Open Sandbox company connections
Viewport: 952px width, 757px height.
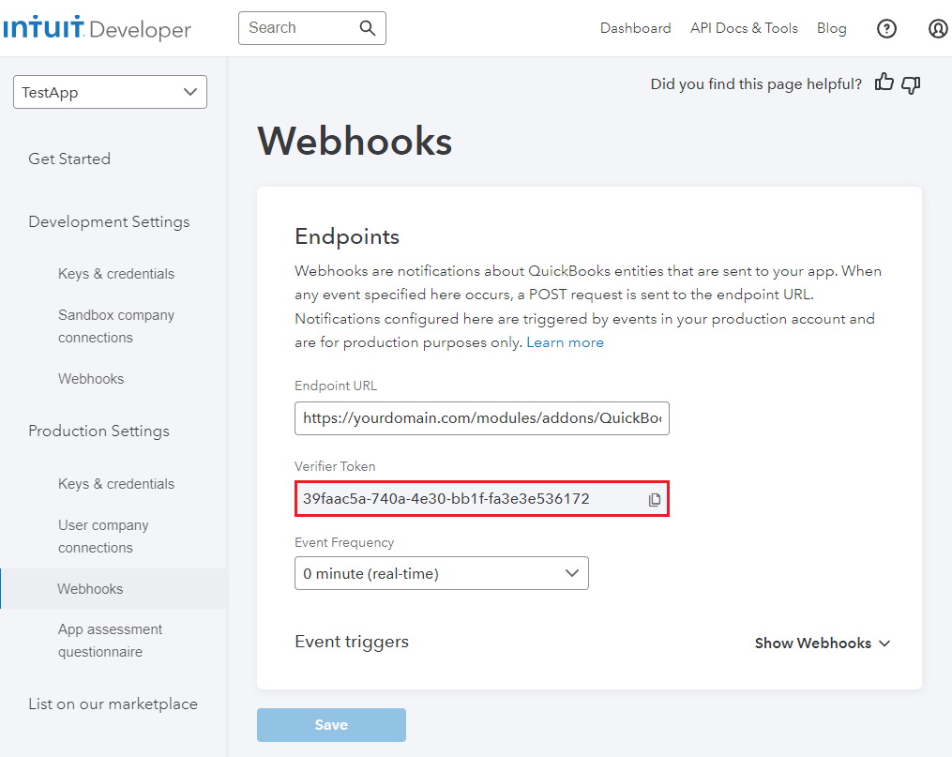[116, 326]
